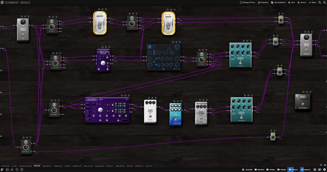Toggle the Stereo Gain pedal footswitch

[307, 50]
